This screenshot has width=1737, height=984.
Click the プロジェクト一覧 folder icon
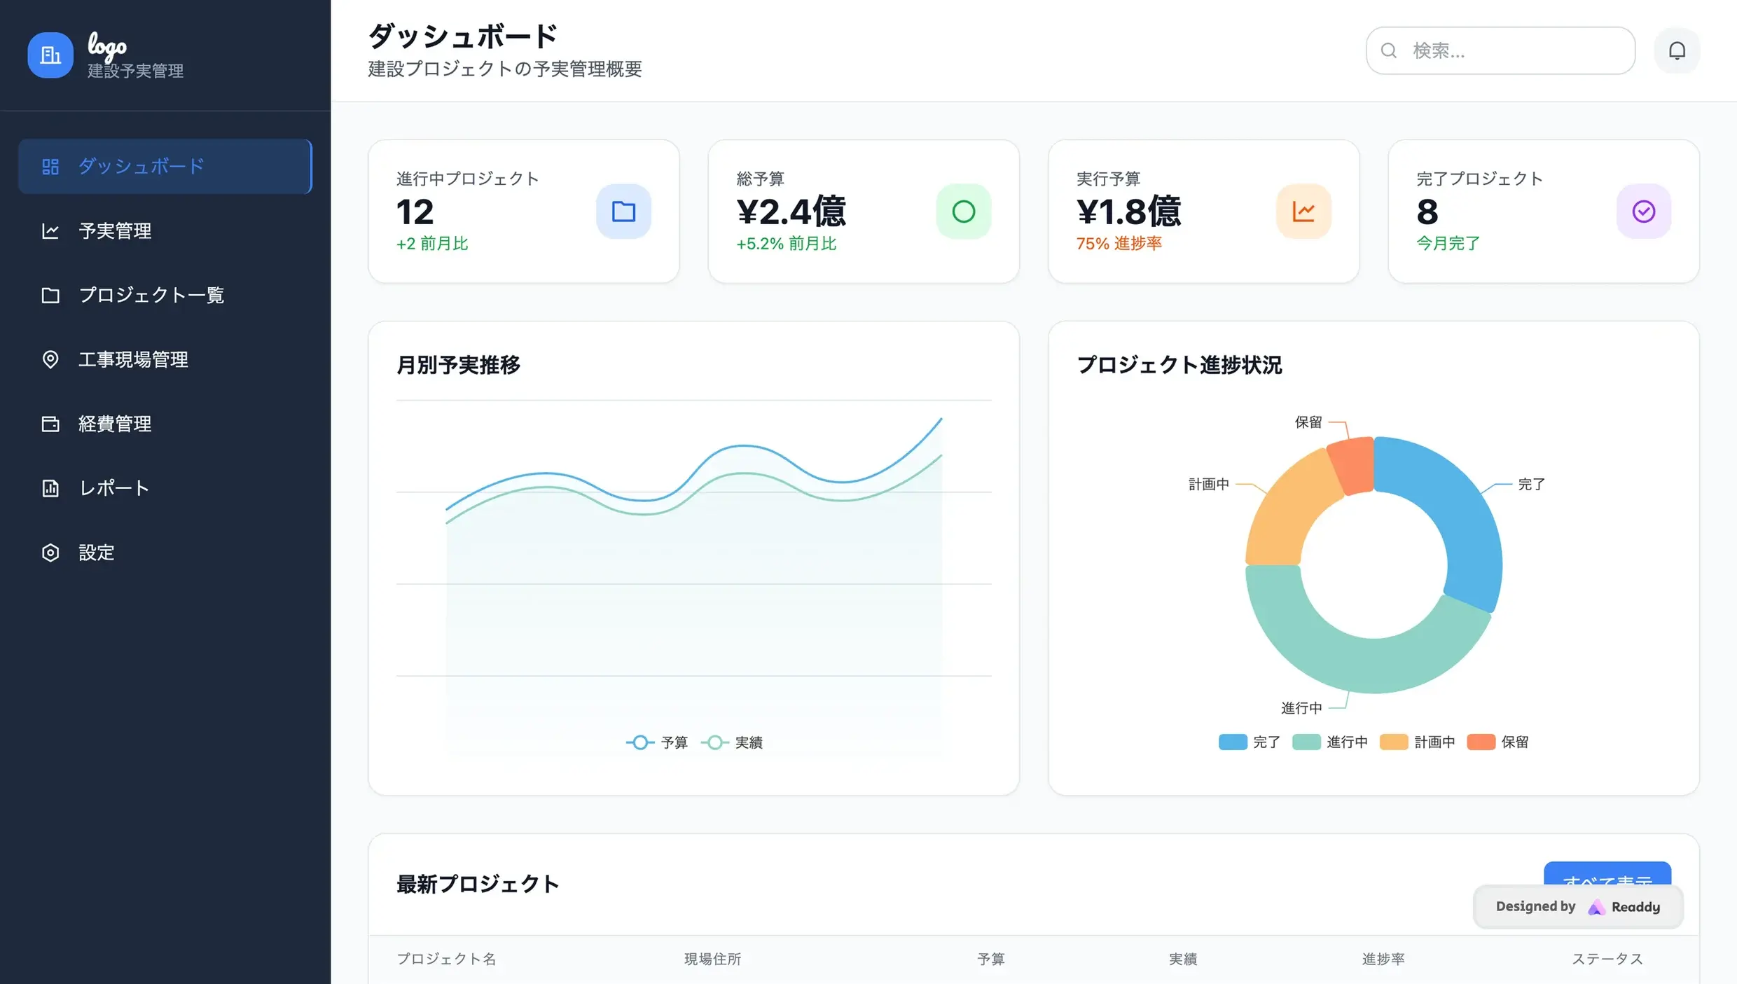[x=50, y=295]
